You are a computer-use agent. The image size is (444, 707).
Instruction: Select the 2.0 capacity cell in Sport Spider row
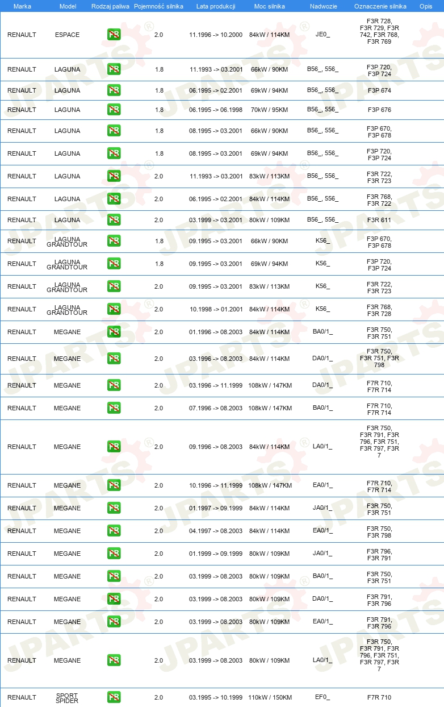tap(158, 697)
